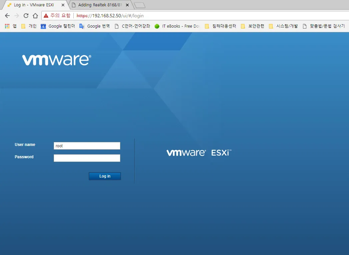Click the red security warning triangle icon
This screenshot has height=255, width=349.
click(46, 16)
